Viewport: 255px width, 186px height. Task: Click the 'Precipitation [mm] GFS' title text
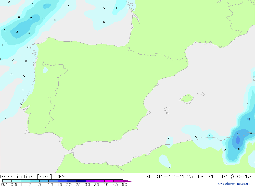click(x=33, y=177)
